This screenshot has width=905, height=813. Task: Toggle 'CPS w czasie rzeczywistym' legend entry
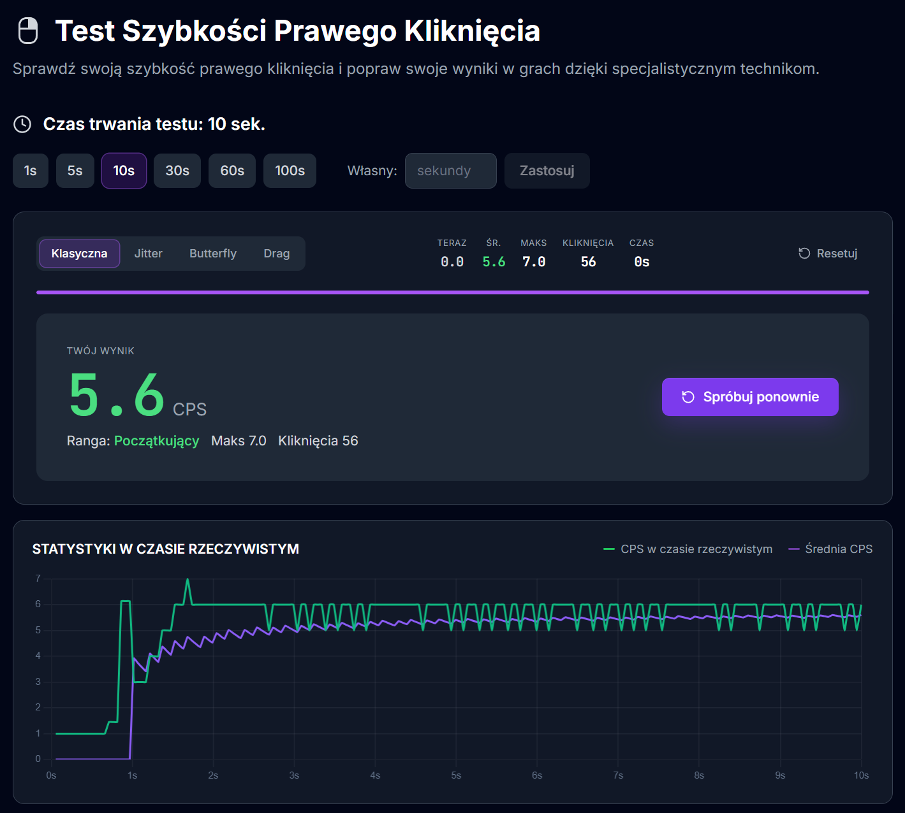[688, 549]
